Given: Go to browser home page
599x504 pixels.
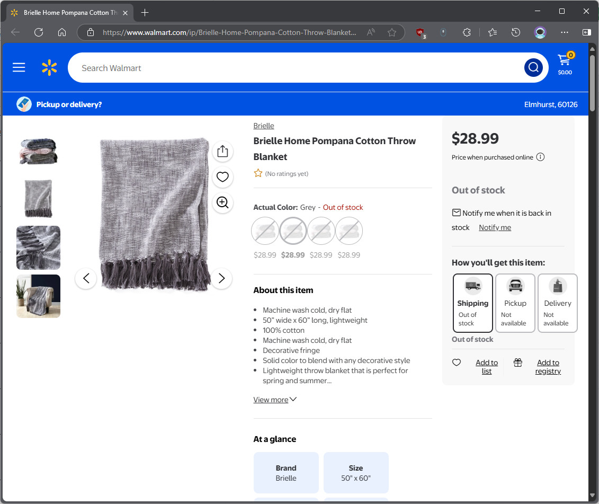Looking at the screenshot, I should (x=62, y=32).
